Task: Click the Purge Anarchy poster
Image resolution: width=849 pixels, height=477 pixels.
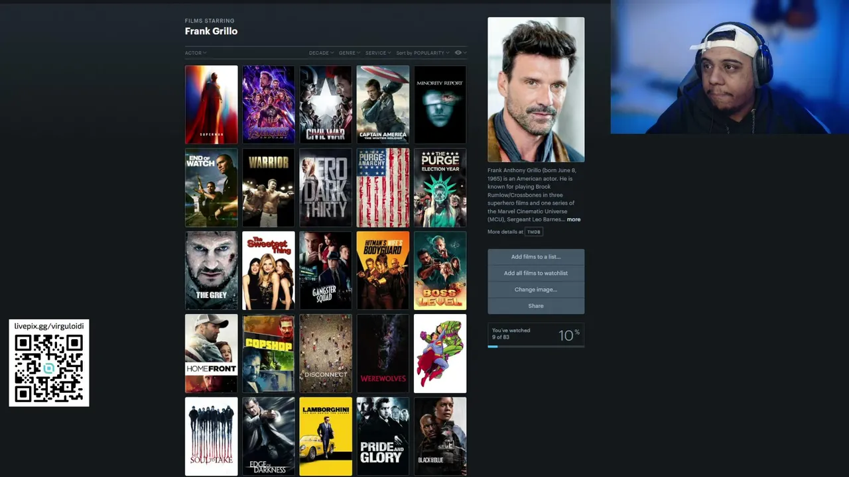Action: (383, 188)
